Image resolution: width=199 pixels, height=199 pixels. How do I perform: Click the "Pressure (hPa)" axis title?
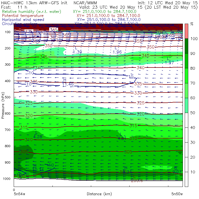click(x=3, y=105)
